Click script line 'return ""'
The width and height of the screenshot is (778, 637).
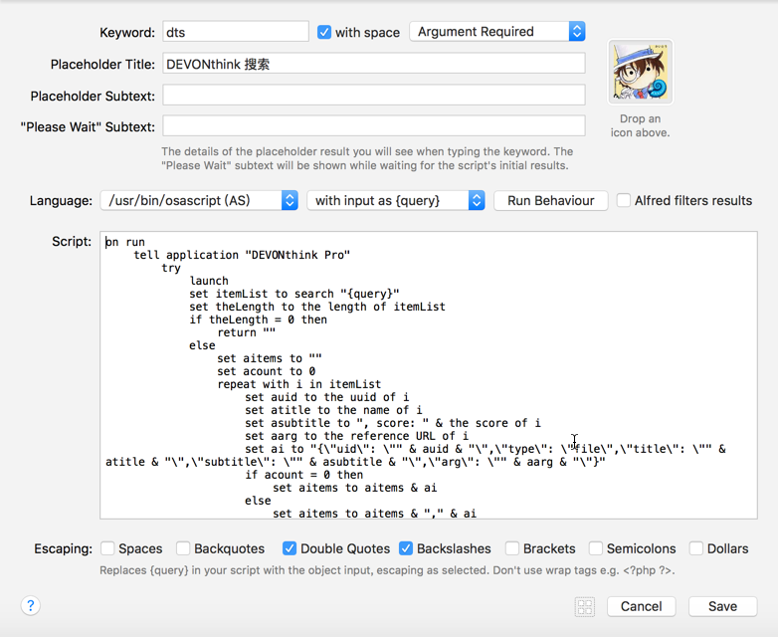coord(246,332)
